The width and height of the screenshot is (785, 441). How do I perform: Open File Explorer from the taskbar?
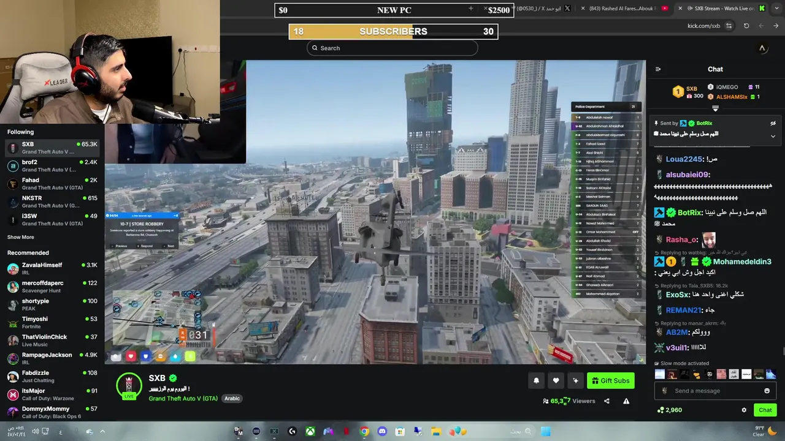(436, 431)
